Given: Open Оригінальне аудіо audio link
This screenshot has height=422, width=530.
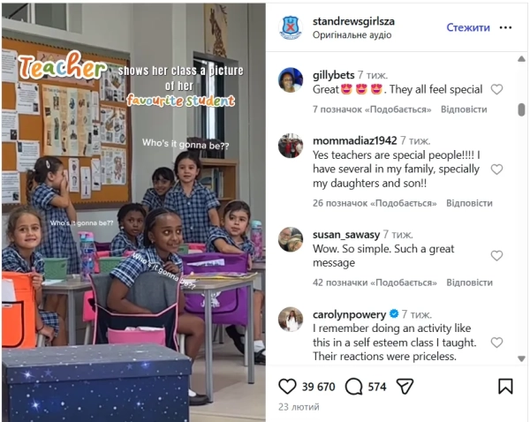Looking at the screenshot, I should click(x=352, y=35).
